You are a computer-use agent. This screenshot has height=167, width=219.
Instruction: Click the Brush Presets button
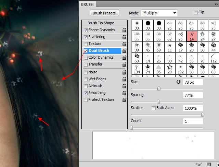104,13
